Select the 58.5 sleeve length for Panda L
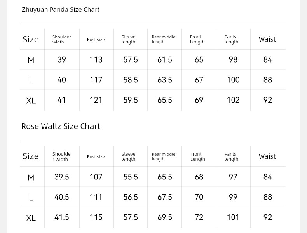Viewport: 307px width, 233px height. pos(131,80)
